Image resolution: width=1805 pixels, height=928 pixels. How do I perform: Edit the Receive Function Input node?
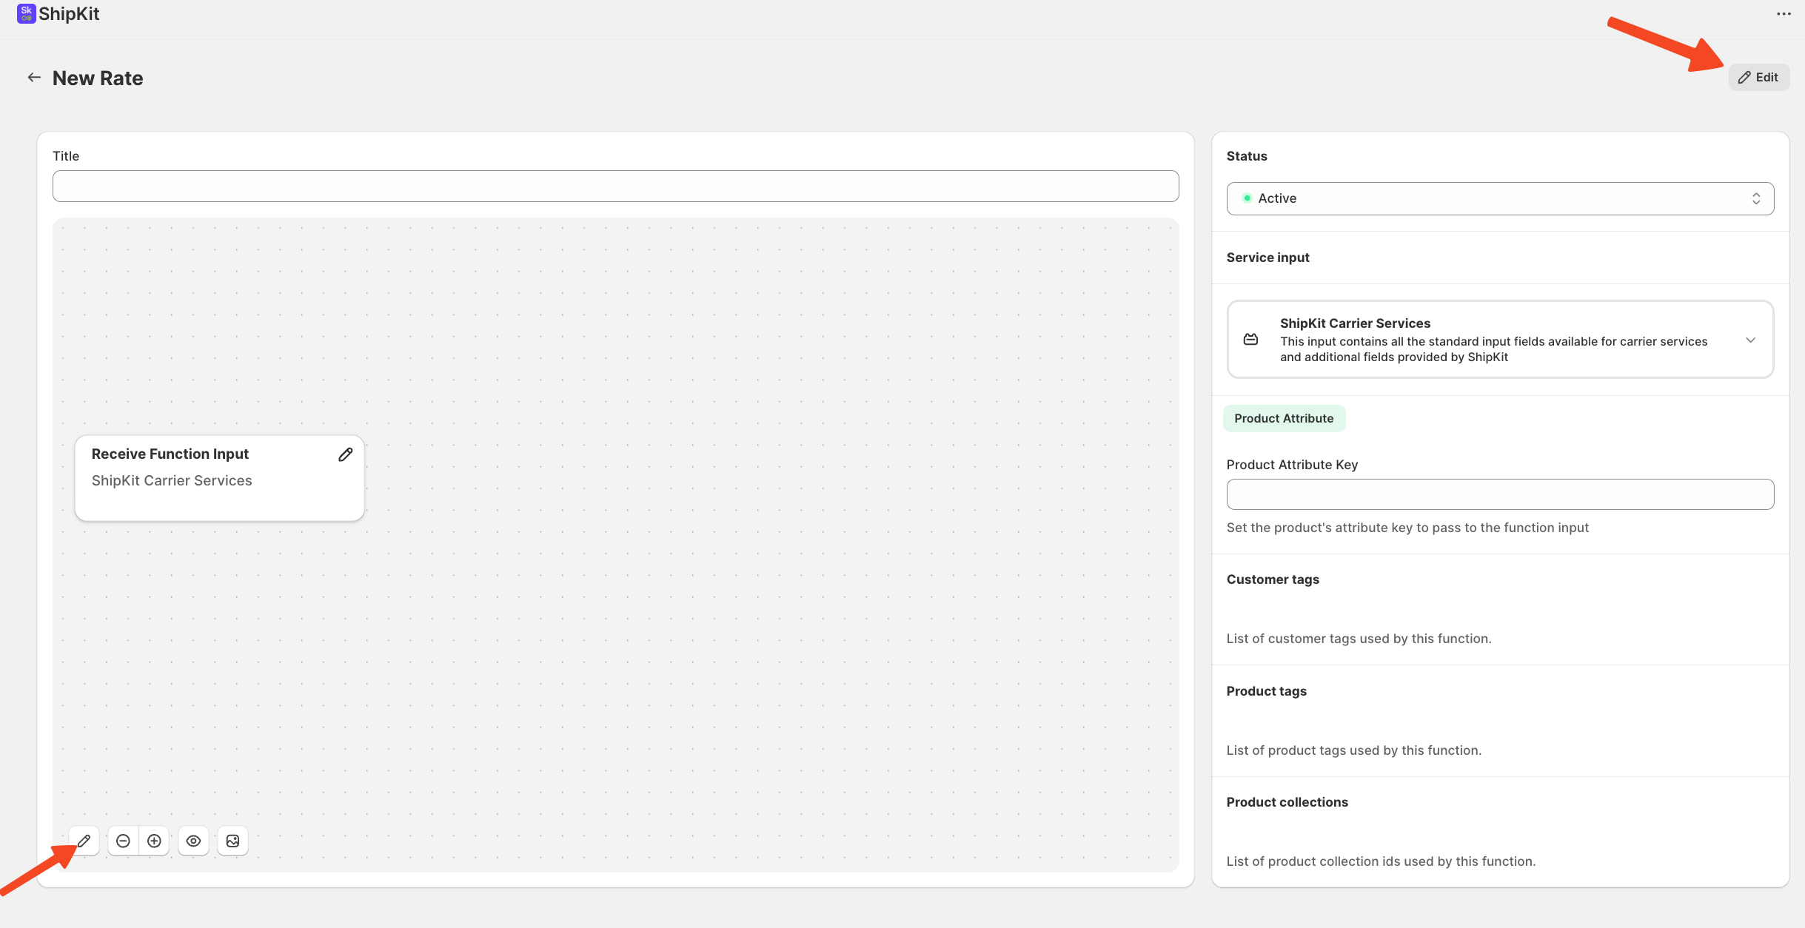345,454
